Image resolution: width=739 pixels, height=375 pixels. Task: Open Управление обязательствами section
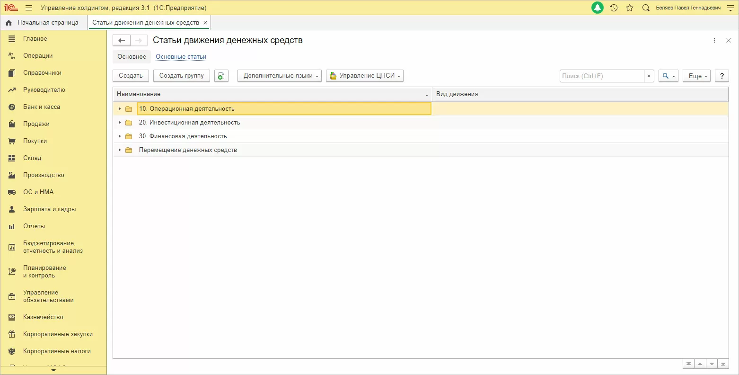click(x=48, y=296)
